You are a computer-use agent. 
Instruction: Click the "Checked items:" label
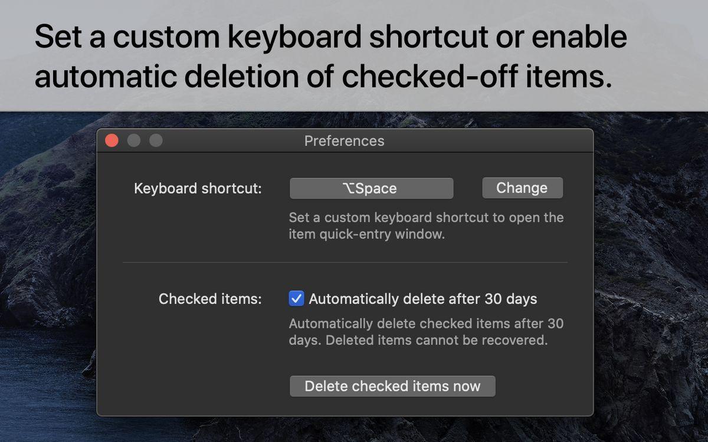click(209, 299)
